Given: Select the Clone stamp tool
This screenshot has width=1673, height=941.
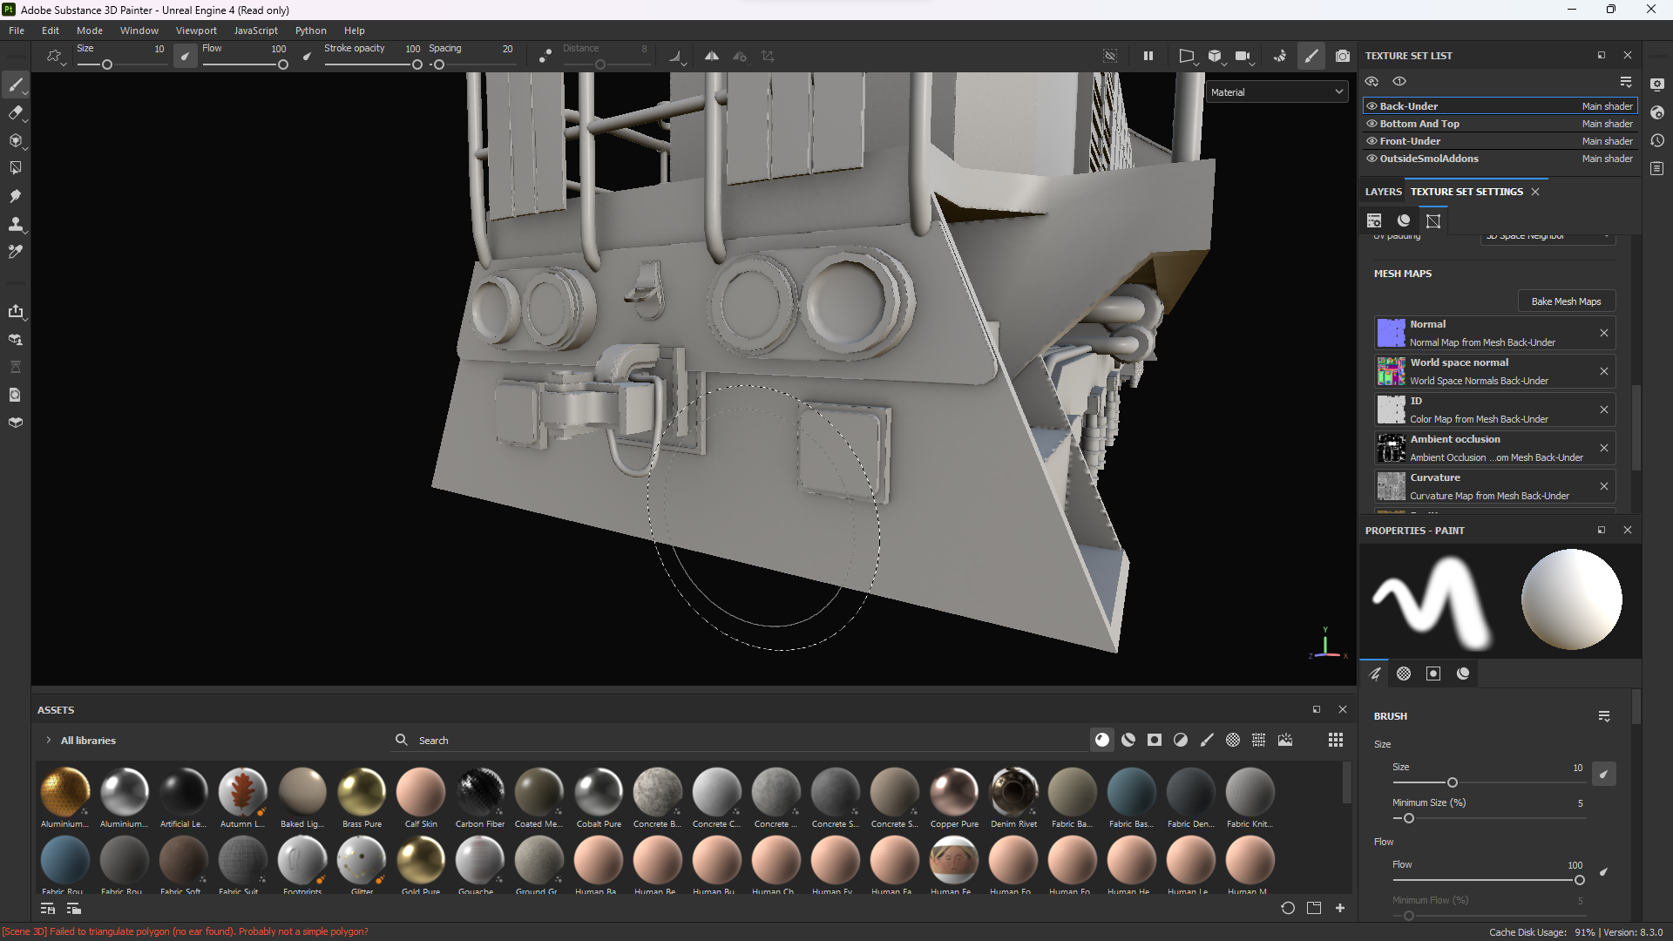Looking at the screenshot, I should (x=15, y=224).
